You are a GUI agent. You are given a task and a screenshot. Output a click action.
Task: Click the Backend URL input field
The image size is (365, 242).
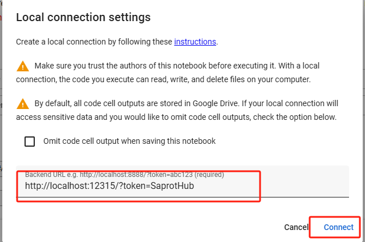182,185
